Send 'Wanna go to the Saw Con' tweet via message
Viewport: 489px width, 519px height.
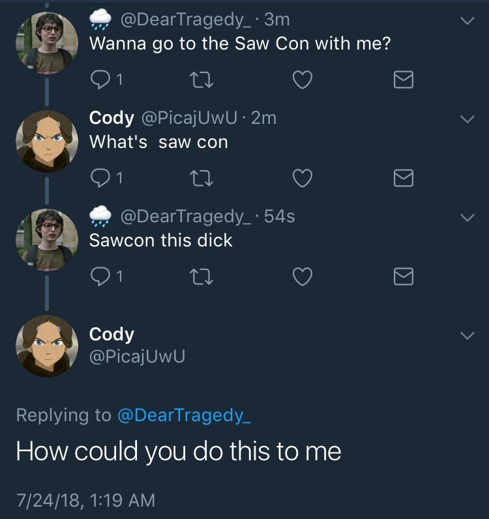[x=404, y=80]
